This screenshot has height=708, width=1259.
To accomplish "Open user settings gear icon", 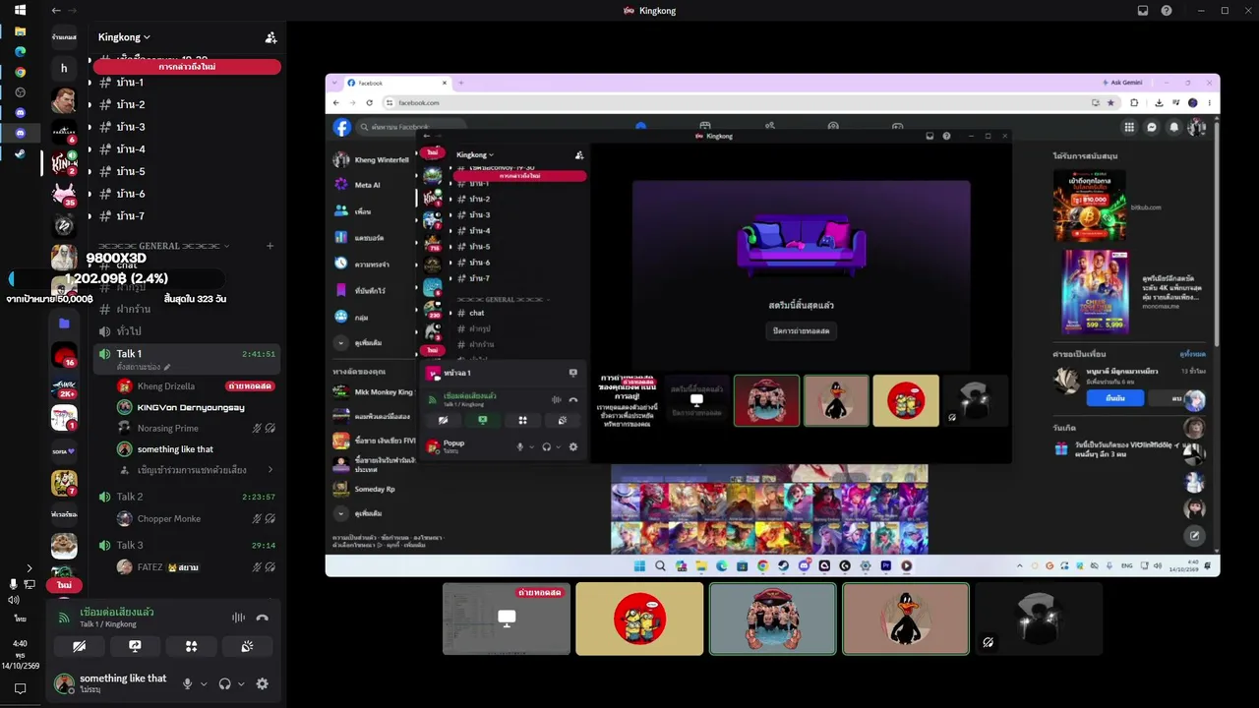I will 263,683.
